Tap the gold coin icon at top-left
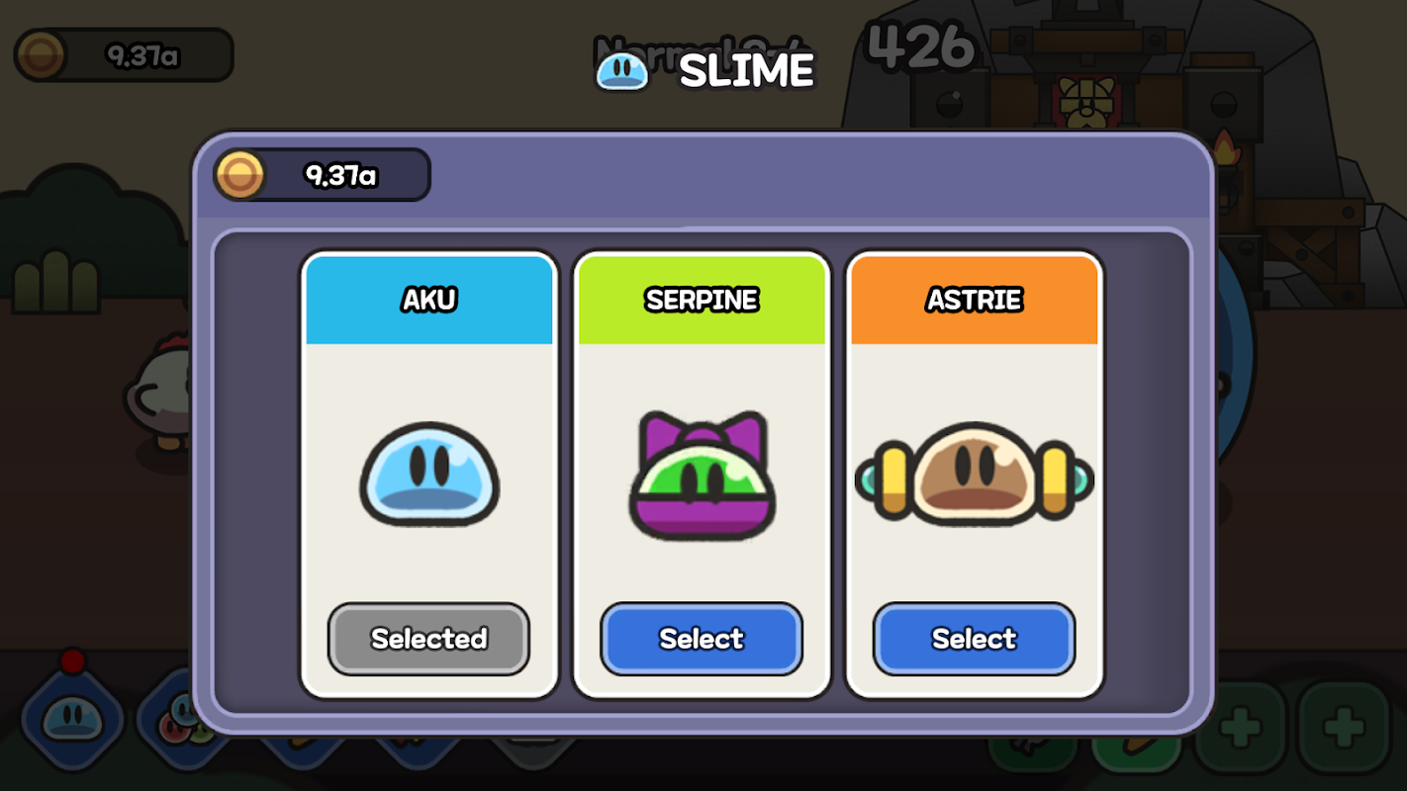The image size is (1407, 791). coord(41,55)
